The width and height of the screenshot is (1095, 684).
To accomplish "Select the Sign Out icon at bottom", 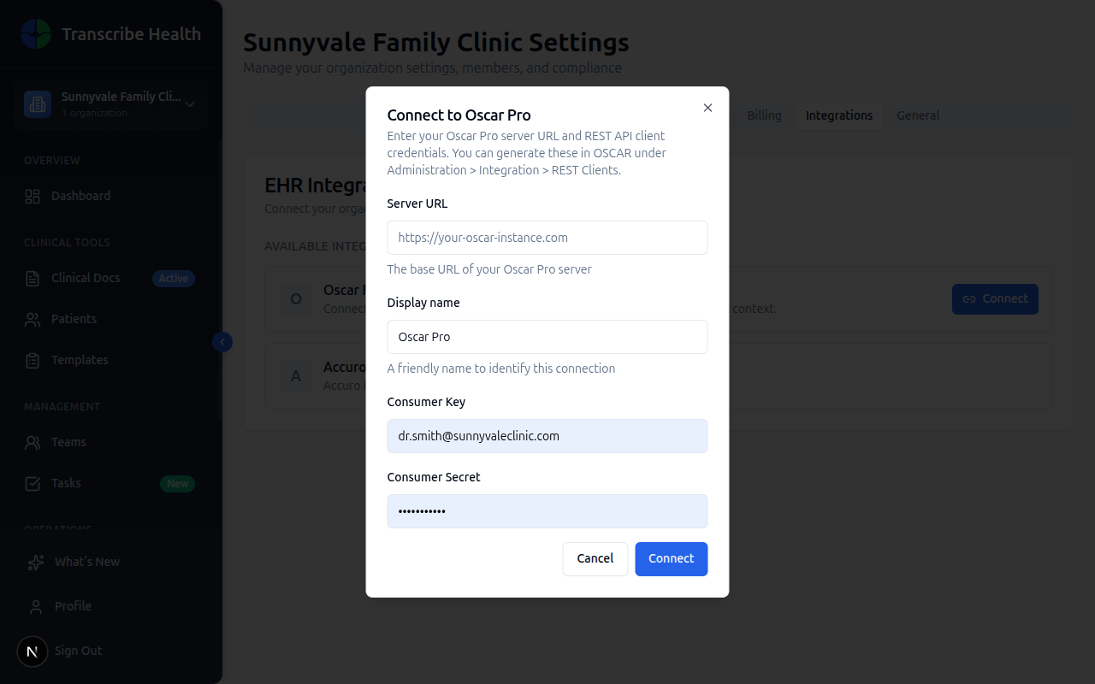I will pyautogui.click(x=33, y=651).
